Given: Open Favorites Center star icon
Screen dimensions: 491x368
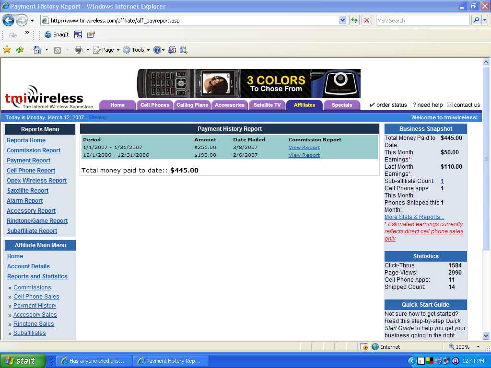Looking at the screenshot, I should [7, 49].
